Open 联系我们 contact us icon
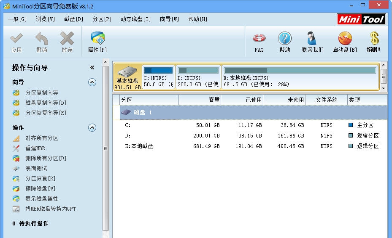Image resolution: width=392 pixels, height=238 pixels. [x=311, y=38]
